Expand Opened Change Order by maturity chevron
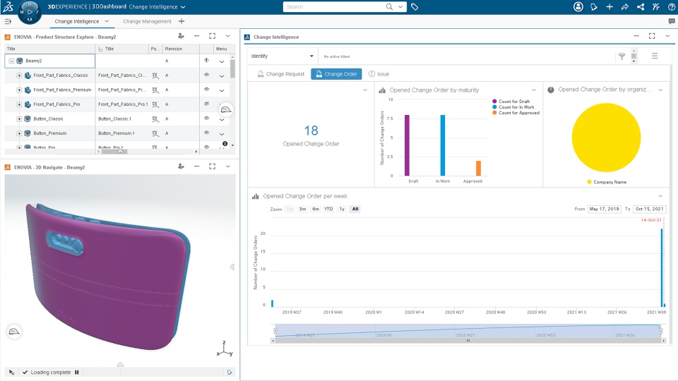This screenshot has height=381, width=678. click(534, 90)
